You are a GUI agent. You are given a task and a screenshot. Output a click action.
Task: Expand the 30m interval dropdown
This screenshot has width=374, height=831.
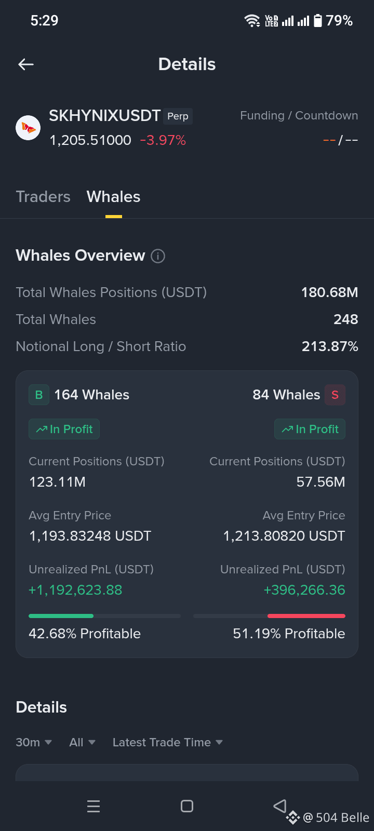pyautogui.click(x=34, y=742)
